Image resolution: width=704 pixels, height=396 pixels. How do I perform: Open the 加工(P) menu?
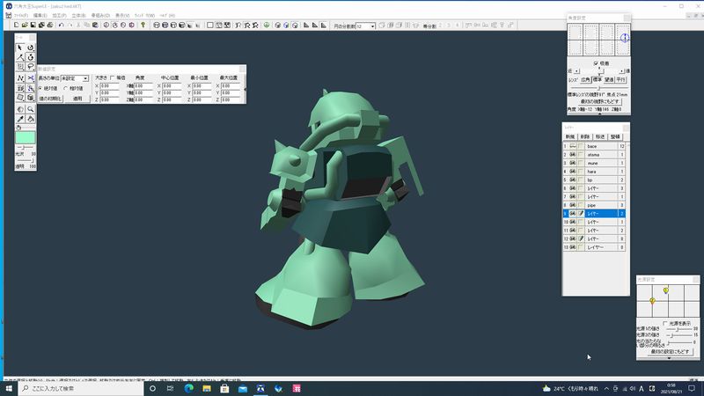point(59,15)
